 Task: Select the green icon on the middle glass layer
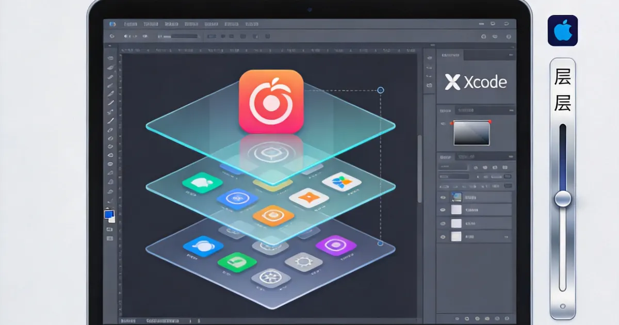coord(202,182)
